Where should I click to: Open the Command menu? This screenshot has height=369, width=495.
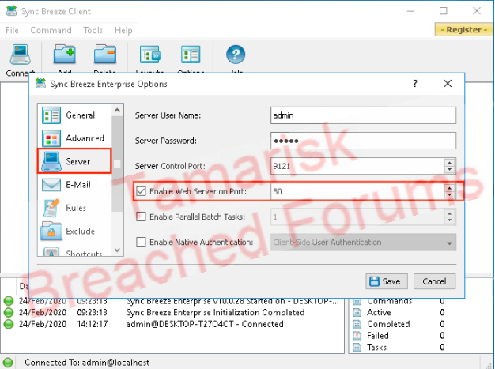(x=51, y=30)
